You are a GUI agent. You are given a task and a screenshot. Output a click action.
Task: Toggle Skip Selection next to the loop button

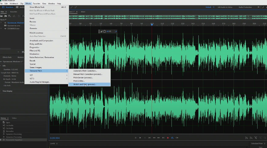tap(177, 138)
